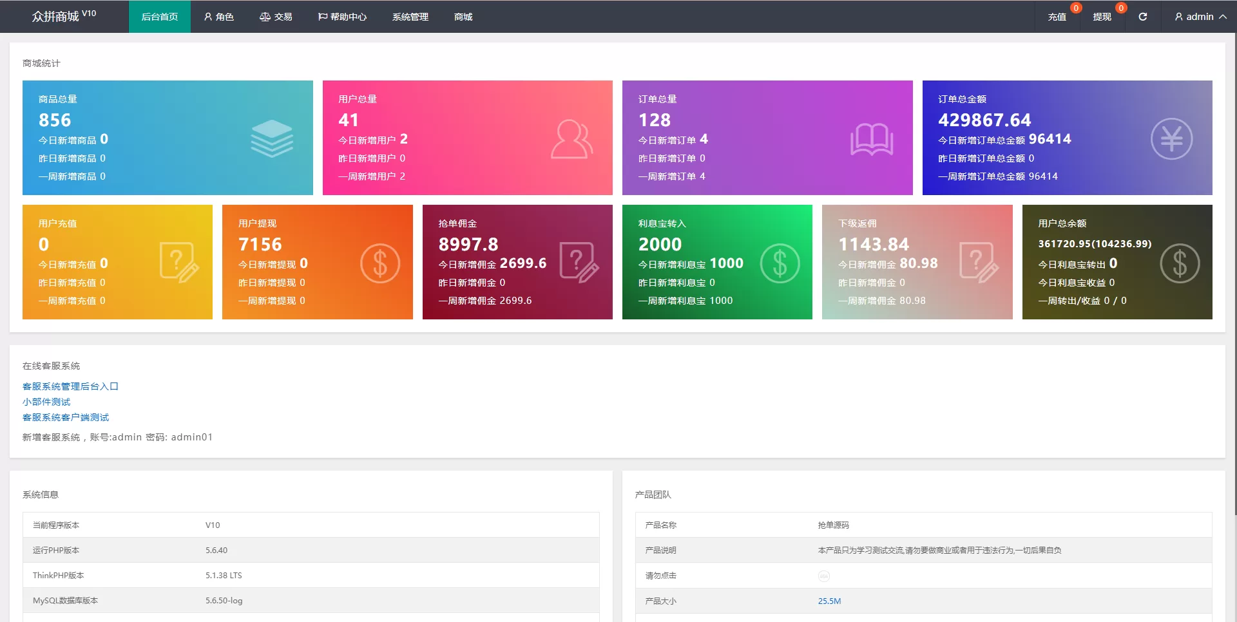The width and height of the screenshot is (1237, 622).
Task: Click the yen icon in 订单总金额 card
Action: pyautogui.click(x=1171, y=139)
